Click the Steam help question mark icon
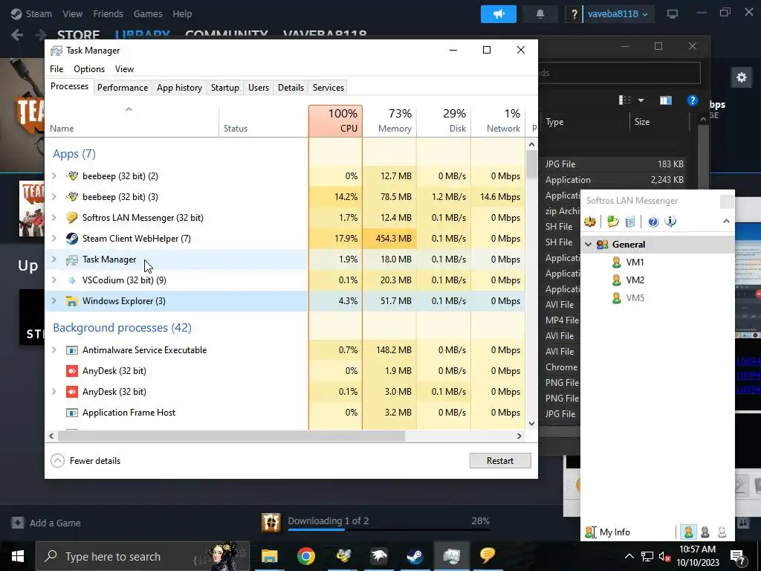 (x=574, y=14)
